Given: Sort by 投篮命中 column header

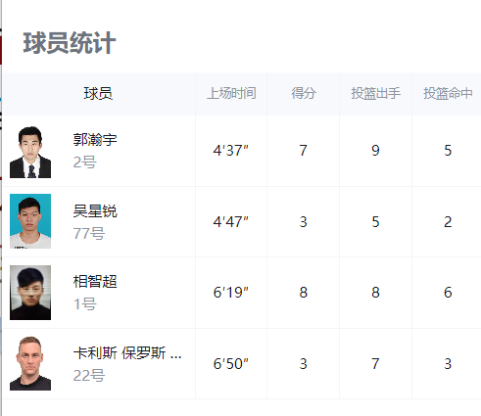Looking at the screenshot, I should (448, 94).
